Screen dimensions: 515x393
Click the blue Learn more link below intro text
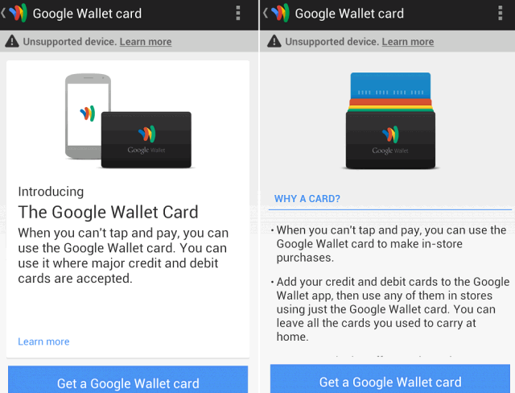tap(43, 341)
